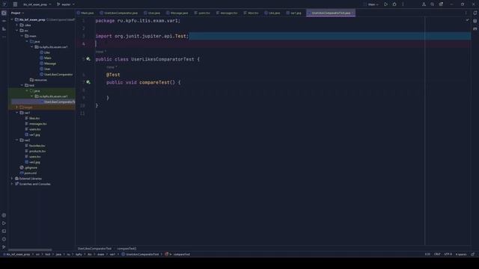Screen dimensions: 479x269
Task: Open Search Everywhere magnifier icon
Action: [x=433, y=4]
